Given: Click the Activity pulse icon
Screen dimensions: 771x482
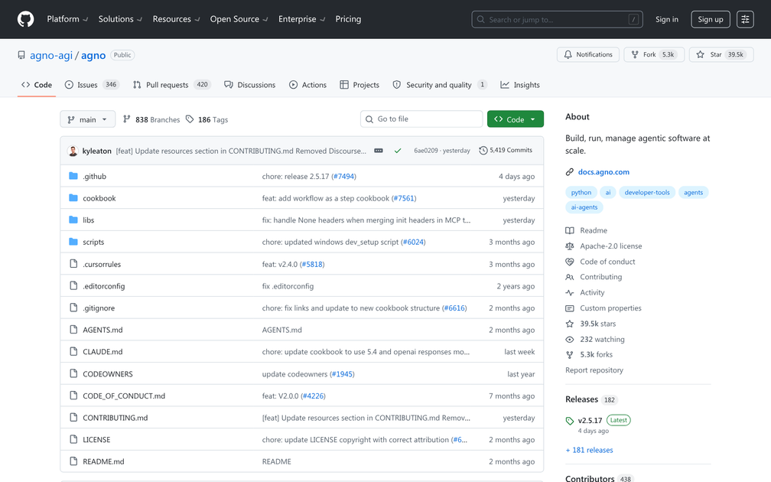Looking at the screenshot, I should click(569, 292).
